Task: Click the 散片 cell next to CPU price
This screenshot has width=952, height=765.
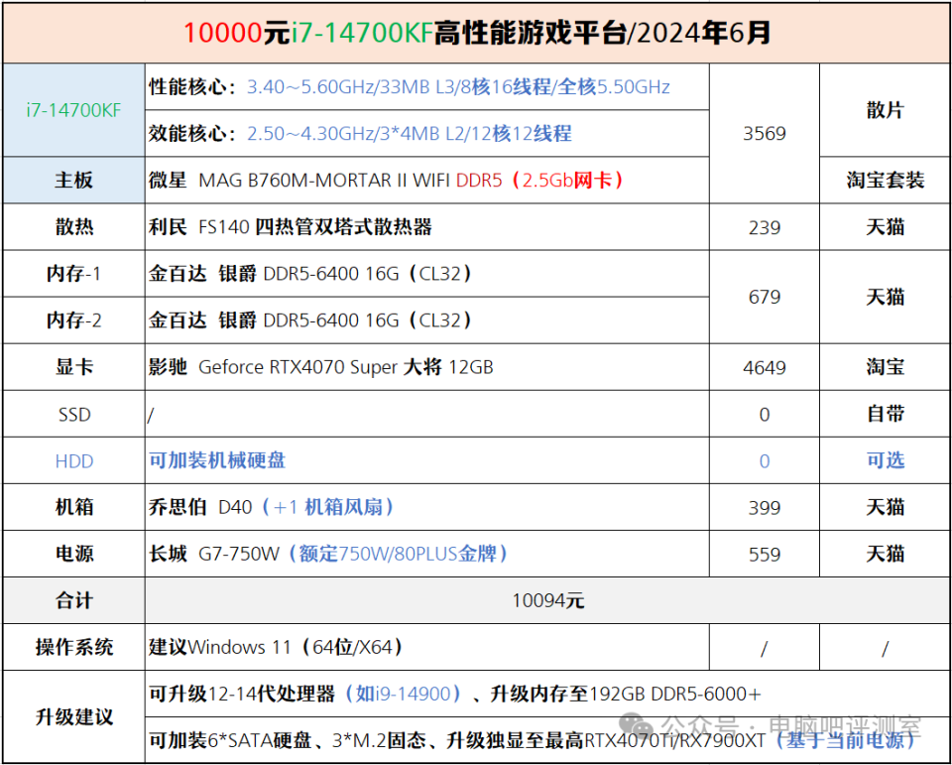Action: [884, 111]
